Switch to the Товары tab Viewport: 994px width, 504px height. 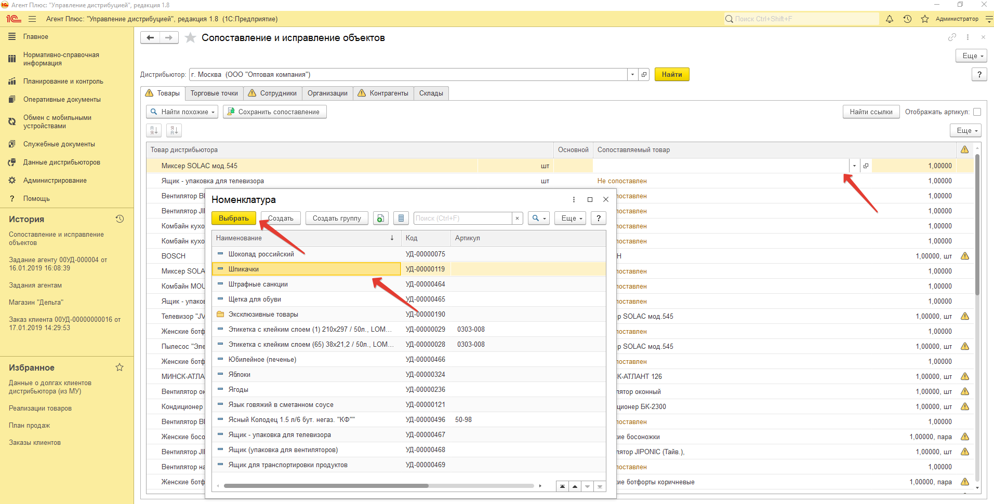click(163, 93)
